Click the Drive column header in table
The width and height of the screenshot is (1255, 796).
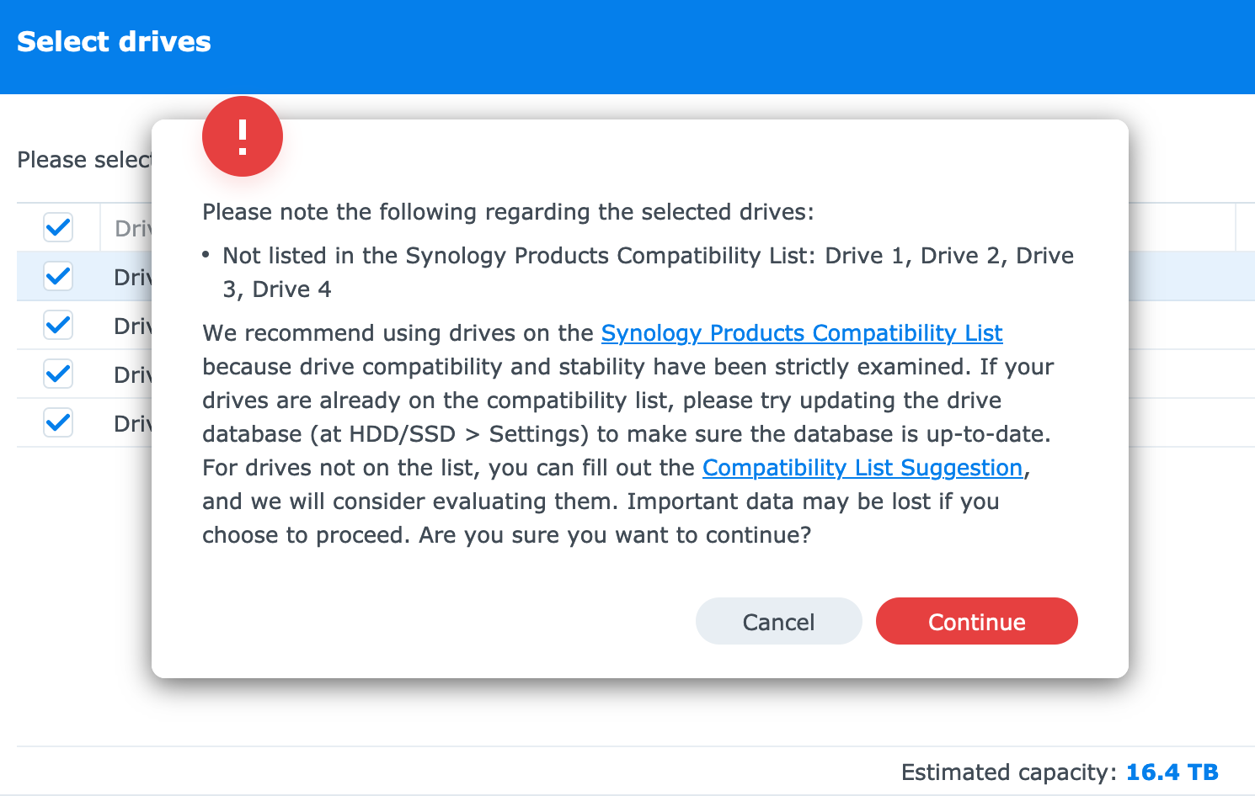click(133, 228)
